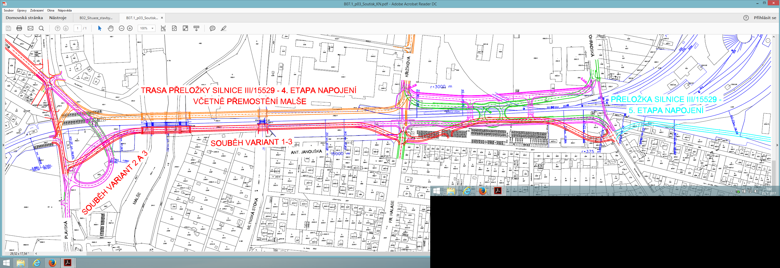
Task: Toggle the arrow Selection tool
Action: point(100,28)
